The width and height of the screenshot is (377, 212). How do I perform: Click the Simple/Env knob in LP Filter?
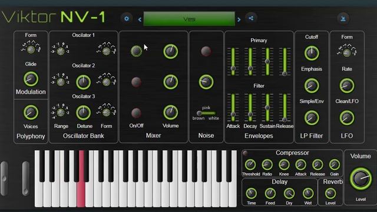[x=312, y=118]
